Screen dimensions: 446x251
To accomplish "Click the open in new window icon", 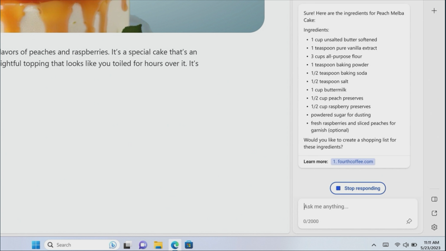I will point(434,213).
